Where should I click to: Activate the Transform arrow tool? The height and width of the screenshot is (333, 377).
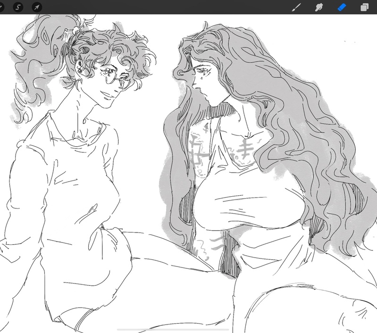point(37,7)
